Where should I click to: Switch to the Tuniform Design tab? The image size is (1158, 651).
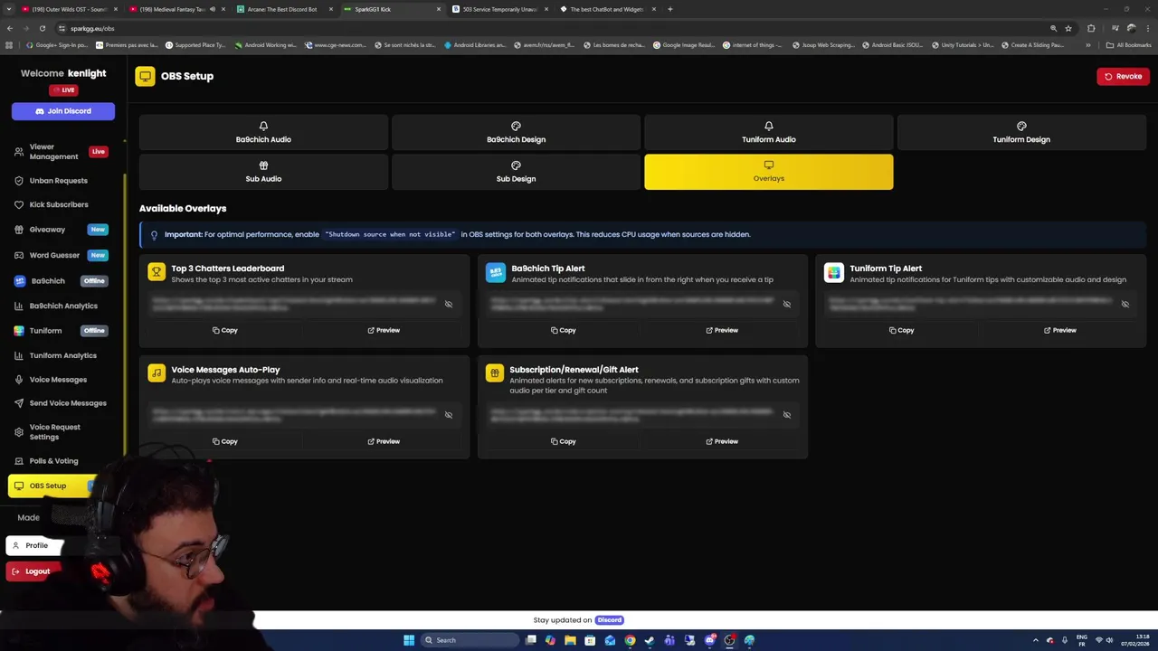point(1021,132)
